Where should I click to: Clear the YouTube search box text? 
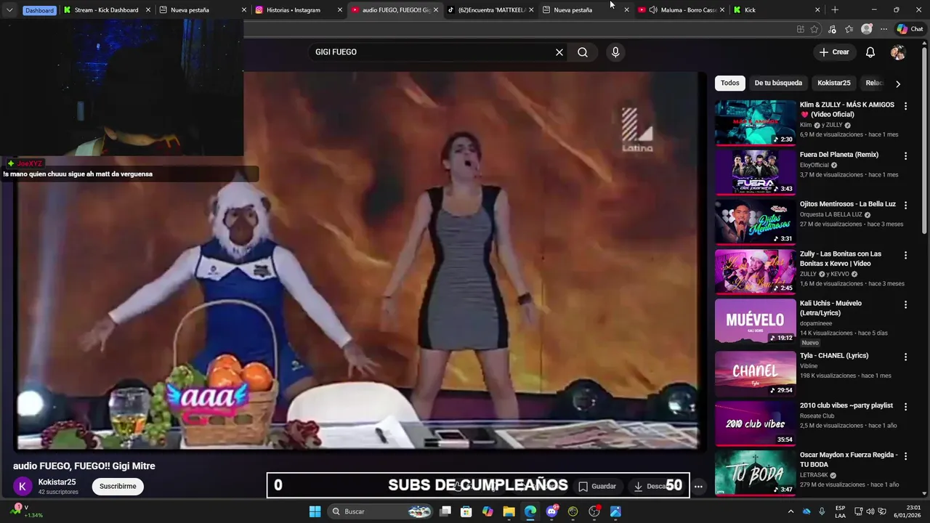559,52
